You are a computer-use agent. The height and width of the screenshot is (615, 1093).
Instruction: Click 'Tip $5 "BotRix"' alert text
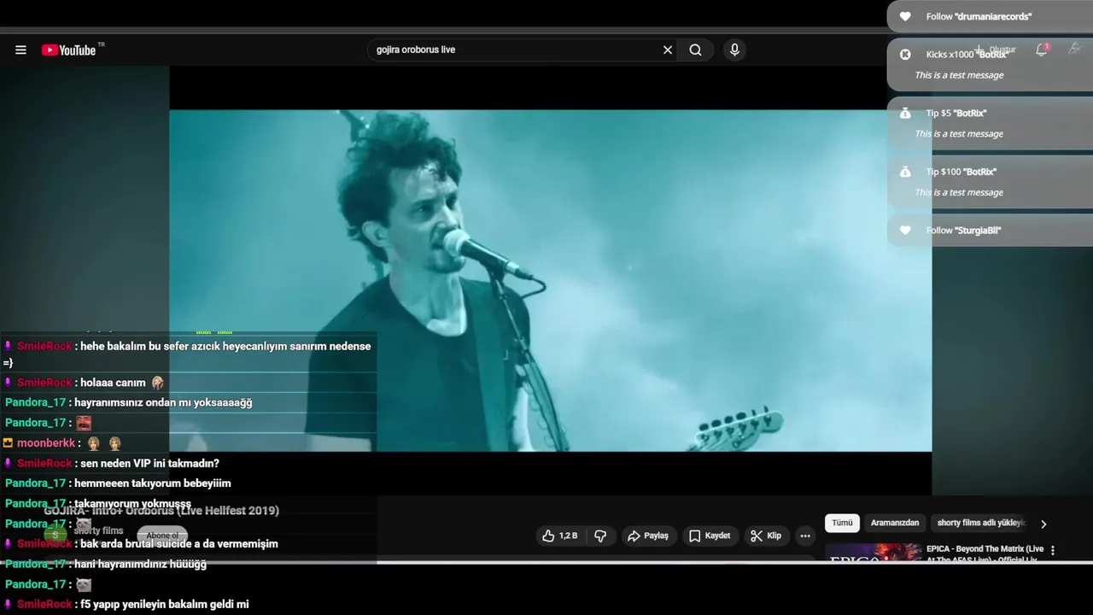coord(956,113)
